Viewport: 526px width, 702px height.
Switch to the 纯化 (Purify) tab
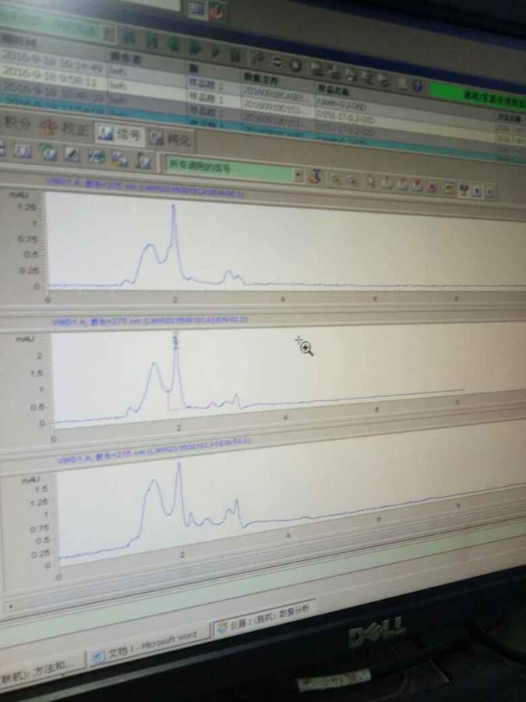point(171,139)
